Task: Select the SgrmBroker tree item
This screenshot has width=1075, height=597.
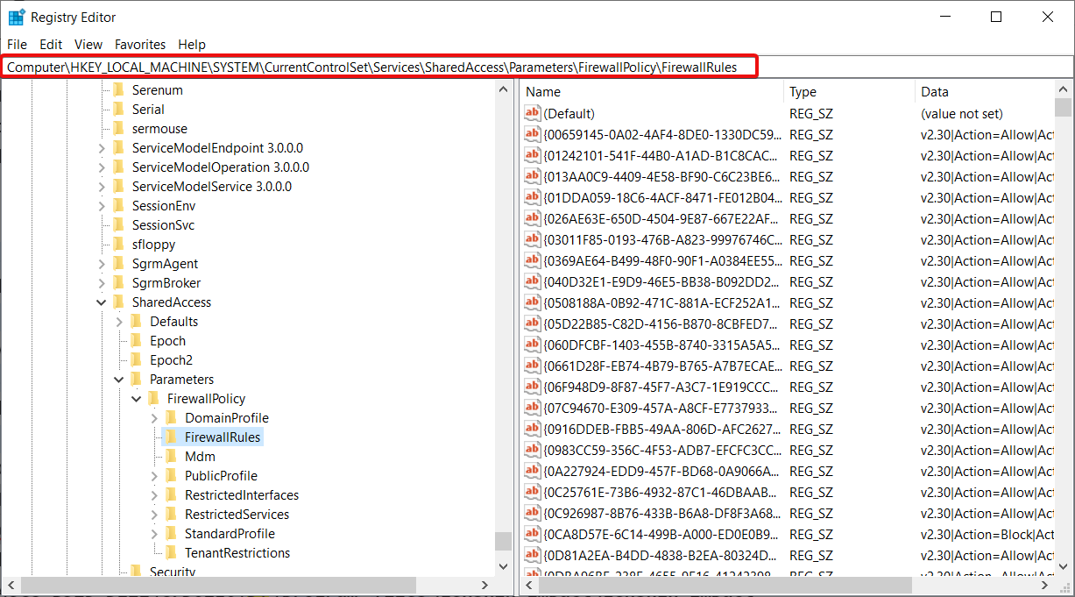Action: tap(166, 283)
